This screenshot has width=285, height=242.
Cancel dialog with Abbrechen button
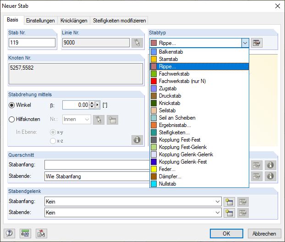(x=264, y=233)
